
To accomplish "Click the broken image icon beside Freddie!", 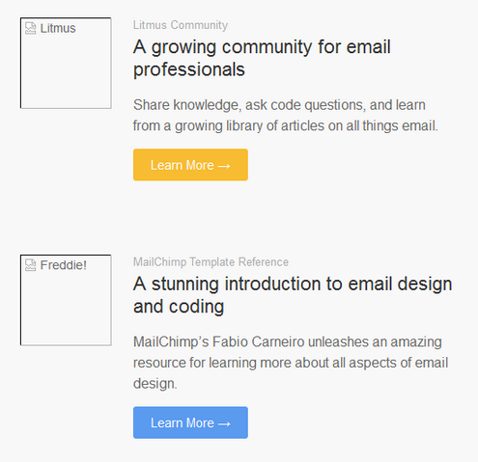I will click(31, 265).
